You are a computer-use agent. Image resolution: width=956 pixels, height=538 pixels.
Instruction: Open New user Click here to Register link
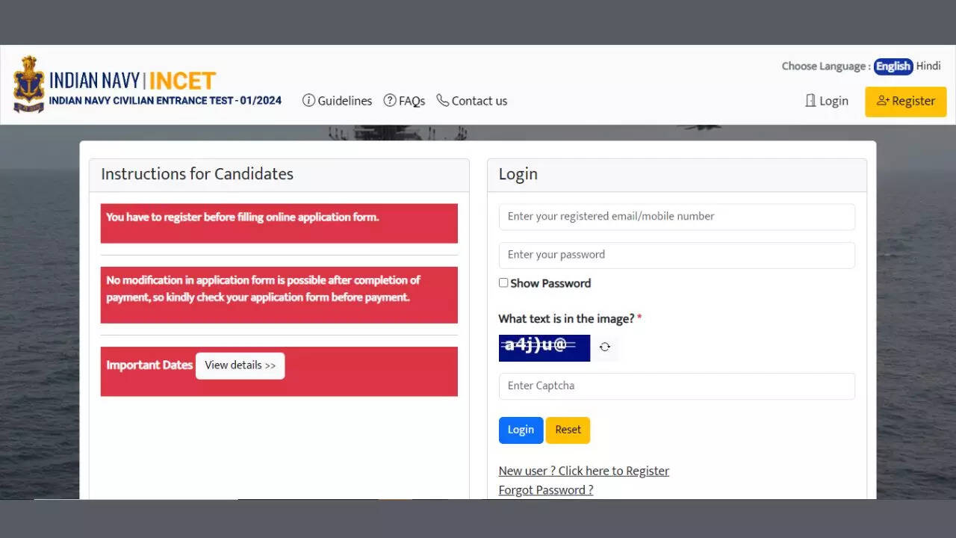pos(583,471)
